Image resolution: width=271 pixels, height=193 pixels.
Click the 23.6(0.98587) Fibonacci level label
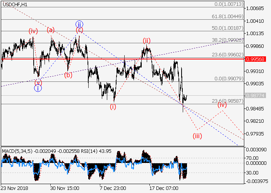[228, 101]
